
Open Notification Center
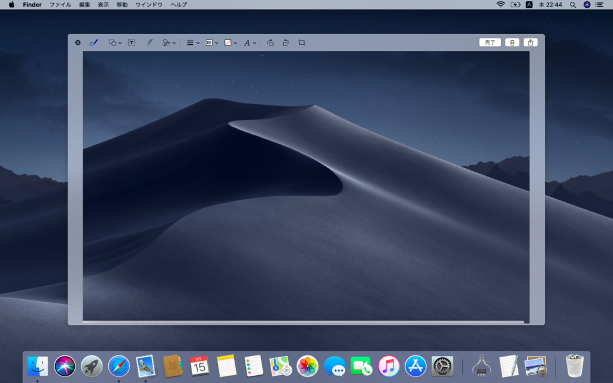599,5
